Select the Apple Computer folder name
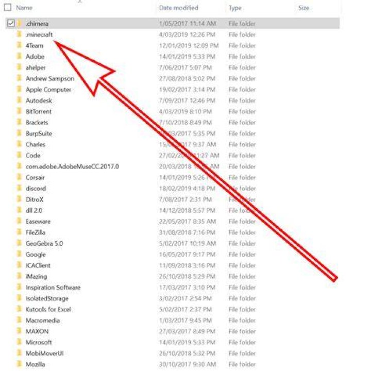The image size is (371, 371). [48, 90]
